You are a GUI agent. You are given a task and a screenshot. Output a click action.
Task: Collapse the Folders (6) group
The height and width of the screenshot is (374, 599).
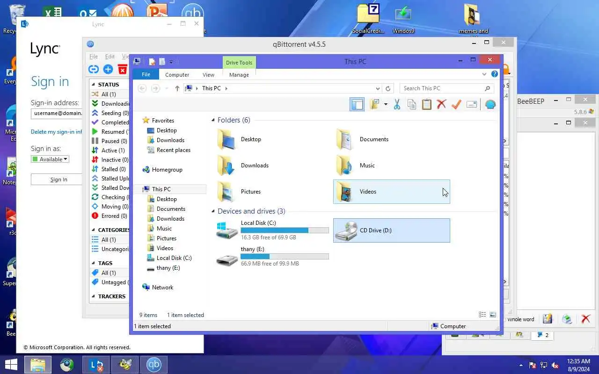pyautogui.click(x=213, y=120)
